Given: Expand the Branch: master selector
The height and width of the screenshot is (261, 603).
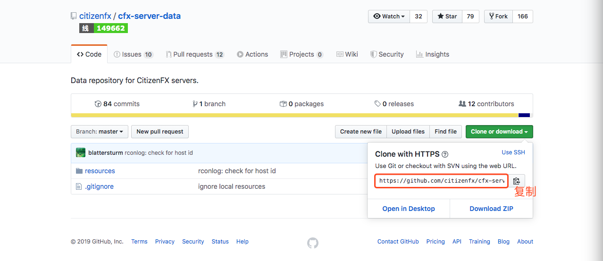Looking at the screenshot, I should pos(99,132).
